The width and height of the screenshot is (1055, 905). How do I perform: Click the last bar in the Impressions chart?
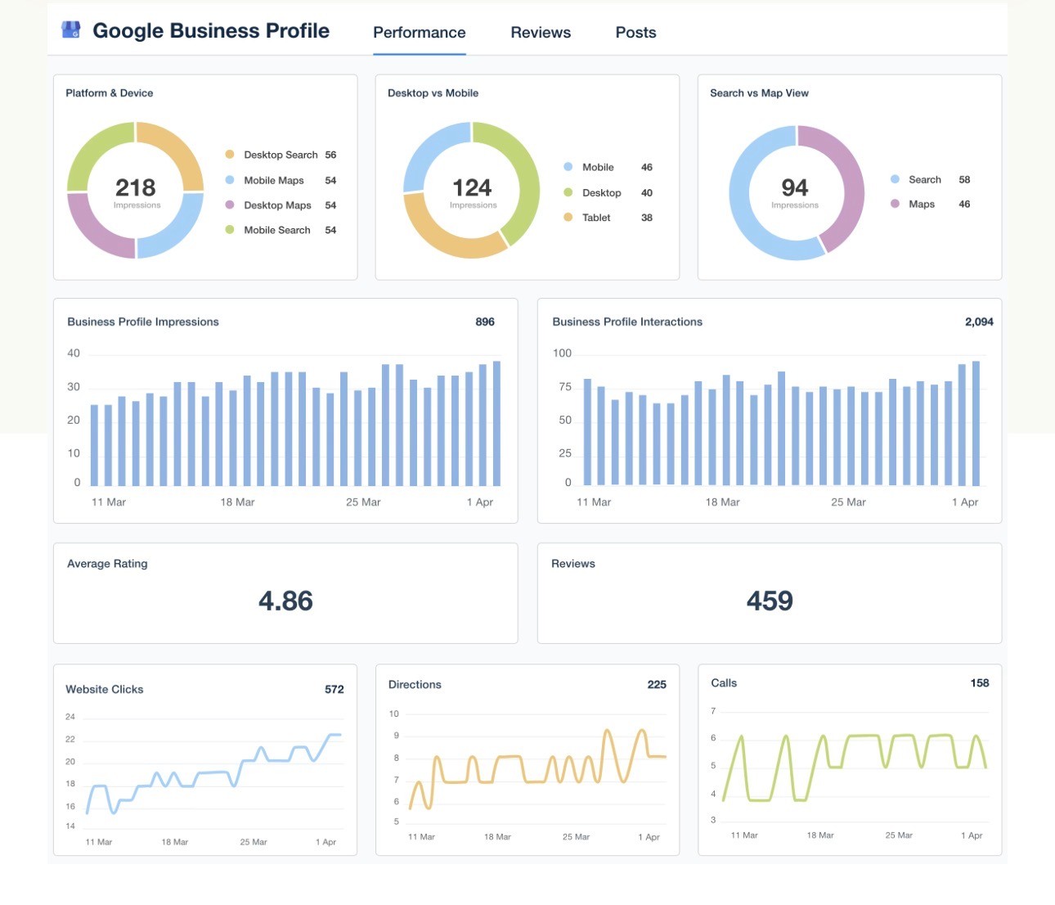pos(496,423)
